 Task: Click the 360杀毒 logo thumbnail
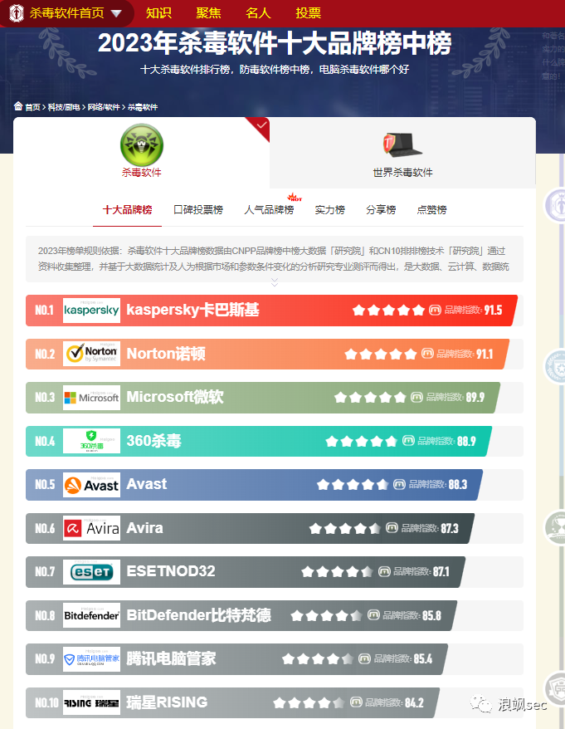coord(91,441)
